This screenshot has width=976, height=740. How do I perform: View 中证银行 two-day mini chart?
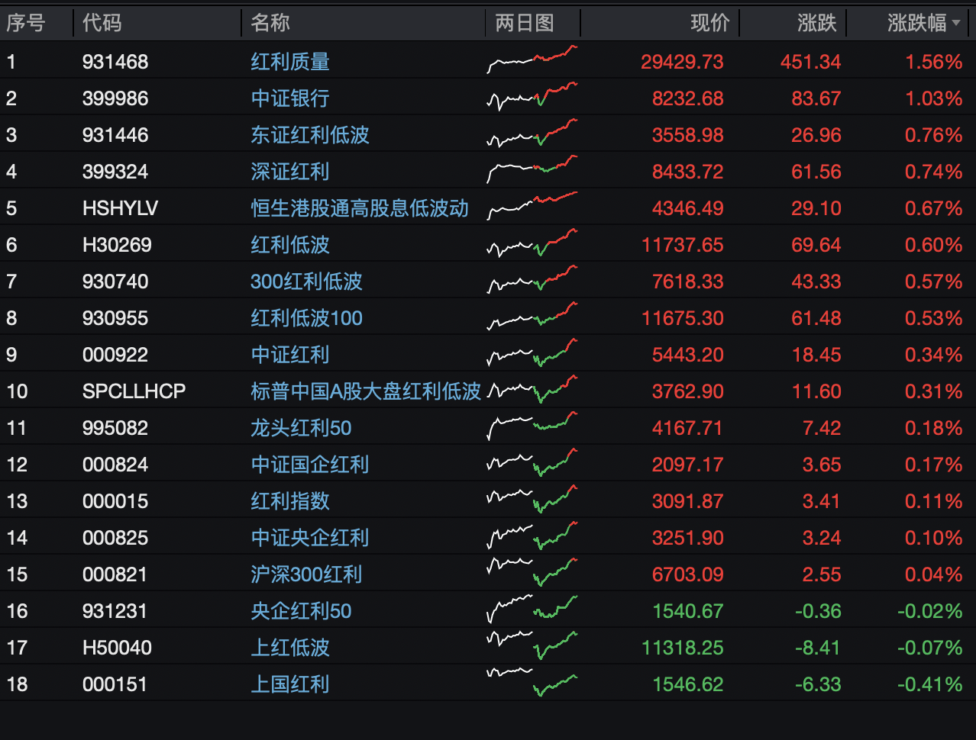532,97
